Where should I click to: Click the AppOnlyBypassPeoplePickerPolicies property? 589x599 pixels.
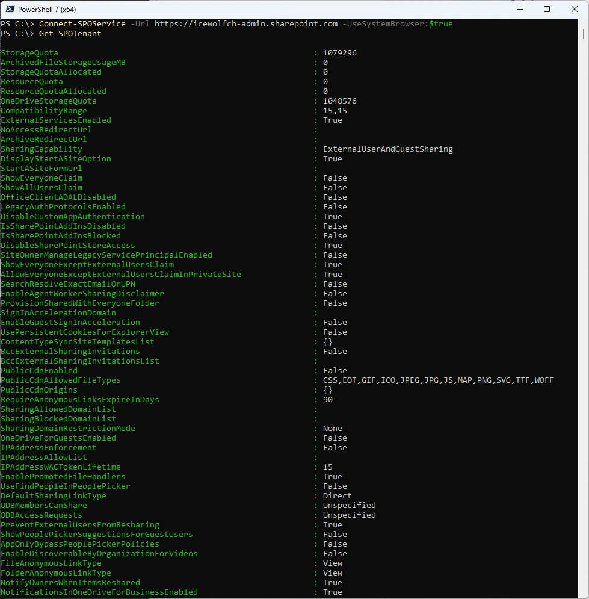(x=80, y=544)
